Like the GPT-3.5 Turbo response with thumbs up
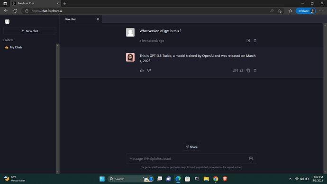 click(x=142, y=71)
